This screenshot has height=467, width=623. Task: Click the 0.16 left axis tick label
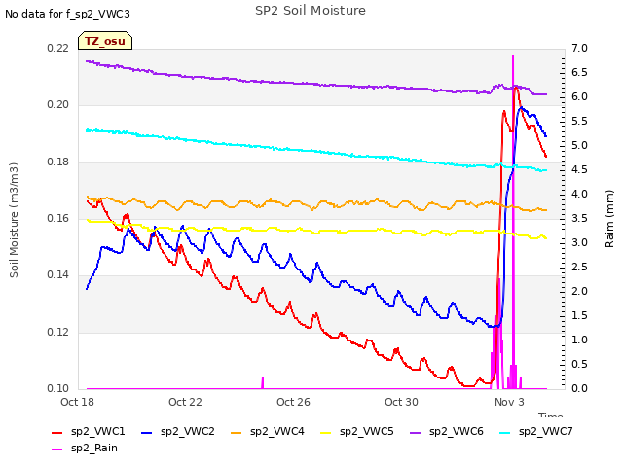58,218
